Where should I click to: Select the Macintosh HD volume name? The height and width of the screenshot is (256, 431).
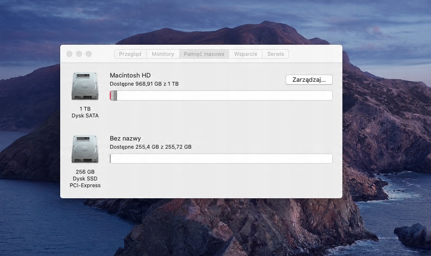coord(131,75)
